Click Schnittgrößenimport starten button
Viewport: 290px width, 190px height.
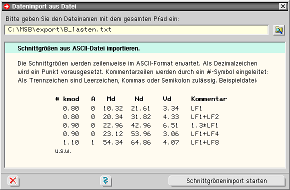pos(226,180)
